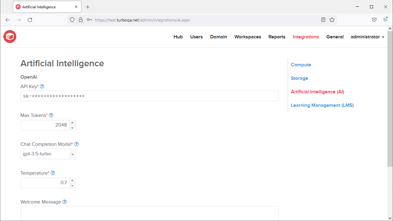Increase Max Tokens with up arrow
The width and height of the screenshot is (393, 221).
pos(72,122)
